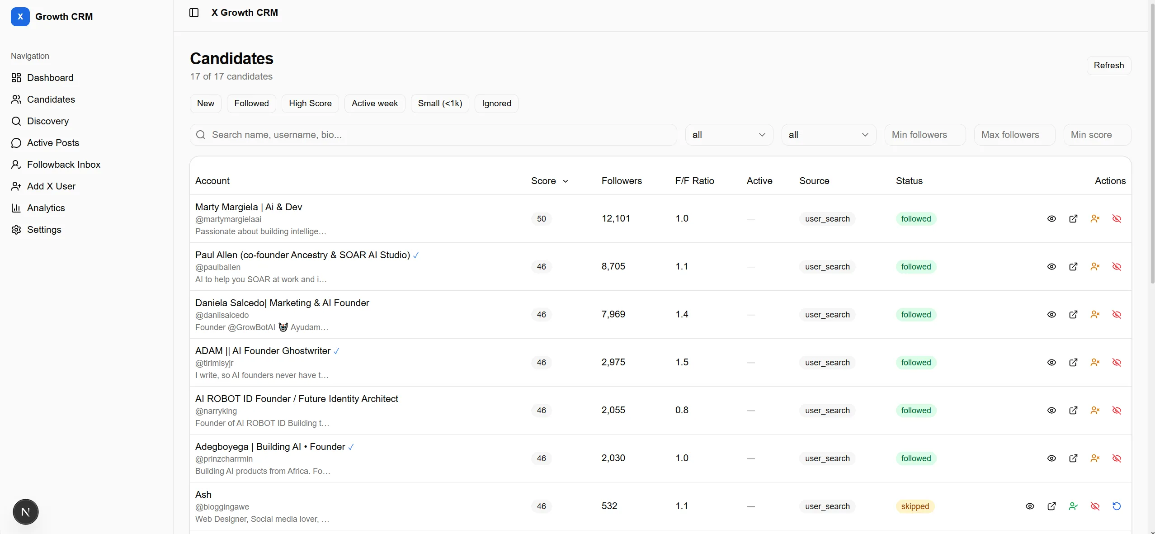Open the first 'all' filter dropdown
The height and width of the screenshot is (534, 1155).
(x=729, y=135)
